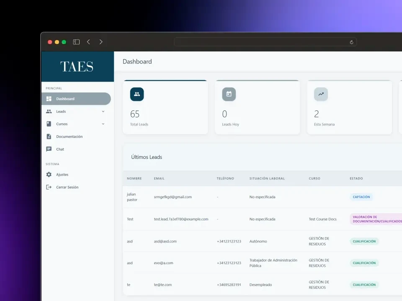Click the Leads Hoy card showing 0
Screen dimensions: 402x301
258,107
